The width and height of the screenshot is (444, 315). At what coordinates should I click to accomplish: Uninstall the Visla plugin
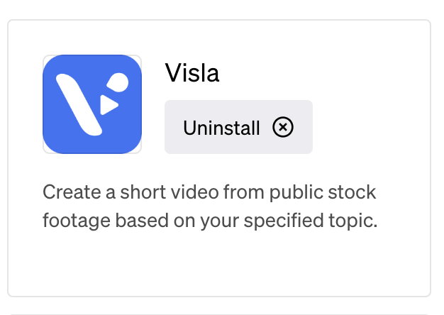coord(238,127)
